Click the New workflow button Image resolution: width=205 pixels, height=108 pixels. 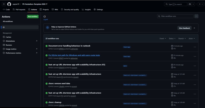pyautogui.click(x=33, y=16)
